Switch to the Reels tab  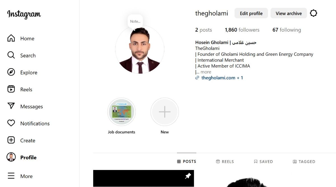[x=225, y=162]
